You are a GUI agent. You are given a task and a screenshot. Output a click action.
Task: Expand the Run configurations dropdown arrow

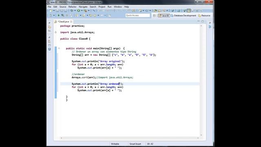pyautogui.click(x=82, y=11)
